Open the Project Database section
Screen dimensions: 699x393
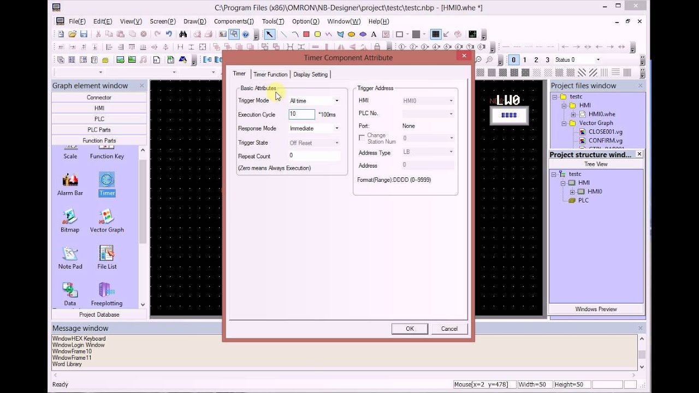tap(99, 314)
